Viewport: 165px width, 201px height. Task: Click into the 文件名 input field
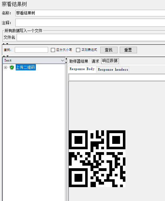(x=91, y=38)
